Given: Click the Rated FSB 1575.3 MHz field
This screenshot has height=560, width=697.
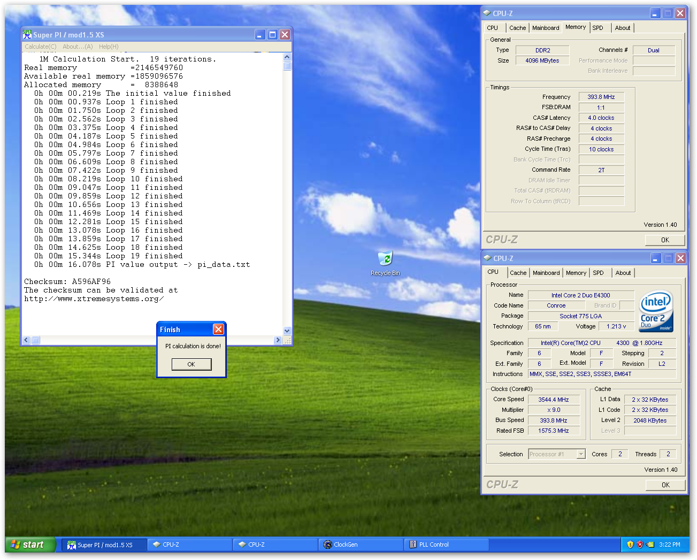Looking at the screenshot, I should coord(554,431).
